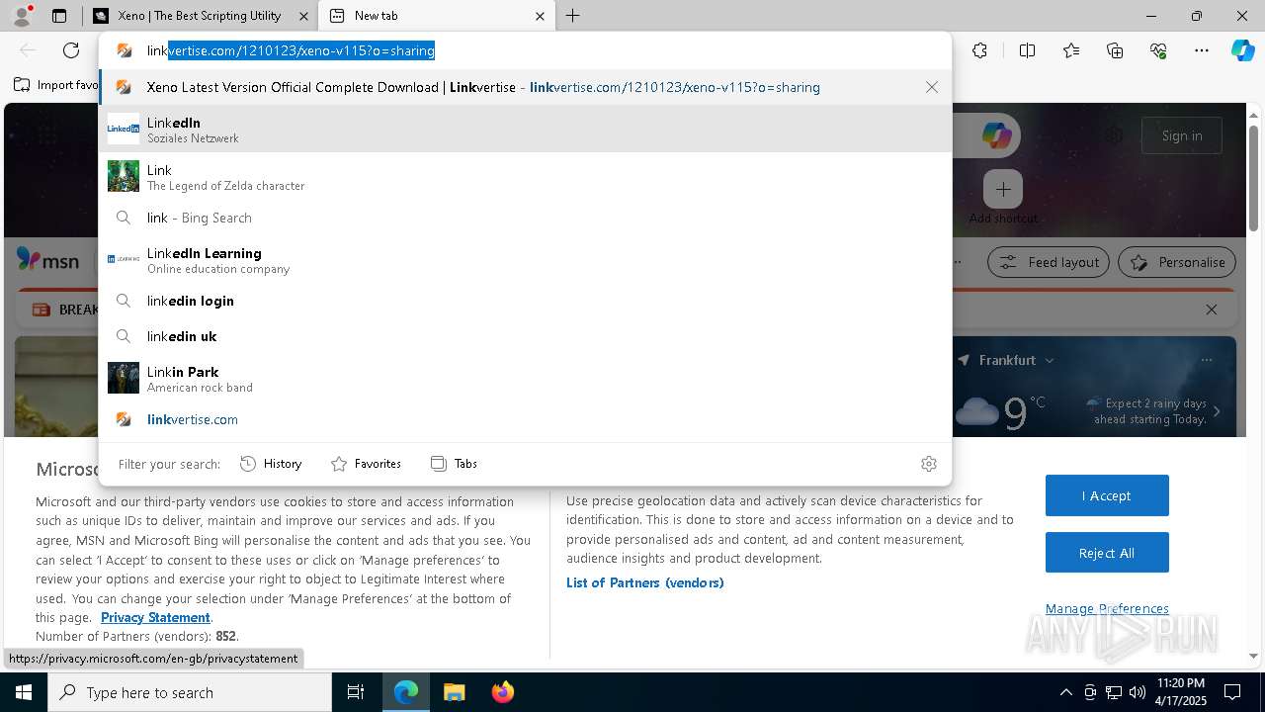This screenshot has width=1265, height=712.
Task: Open address bar search settings gear
Action: 929,464
